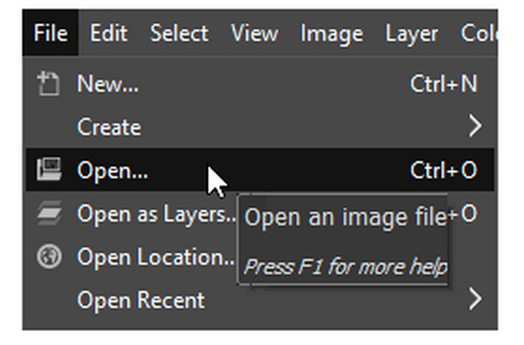The image size is (524, 345).
Task: Choose Open Recent entry text
Action: point(141,301)
